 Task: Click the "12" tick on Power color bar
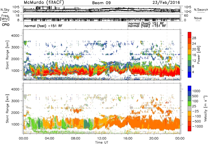click(194, 61)
